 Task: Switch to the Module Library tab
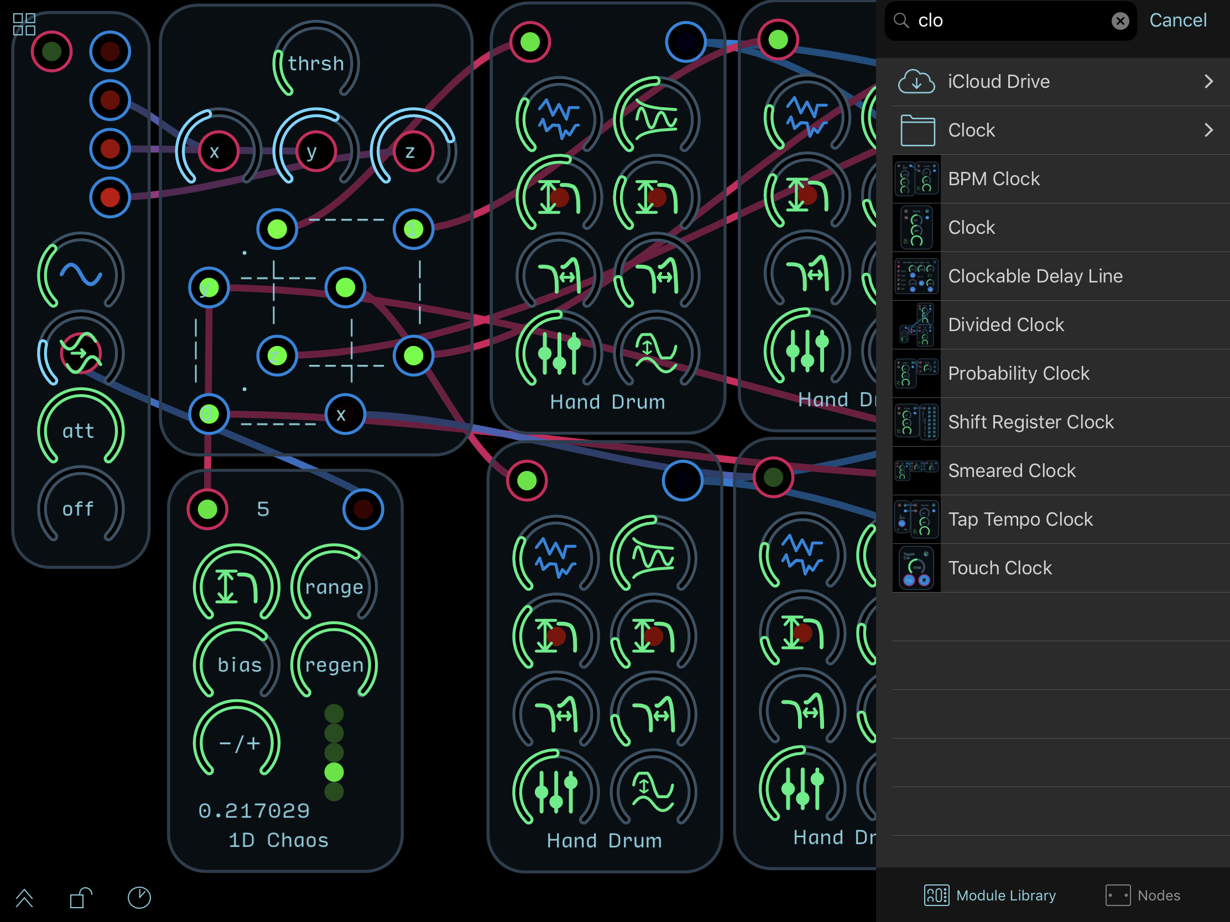pos(991,895)
